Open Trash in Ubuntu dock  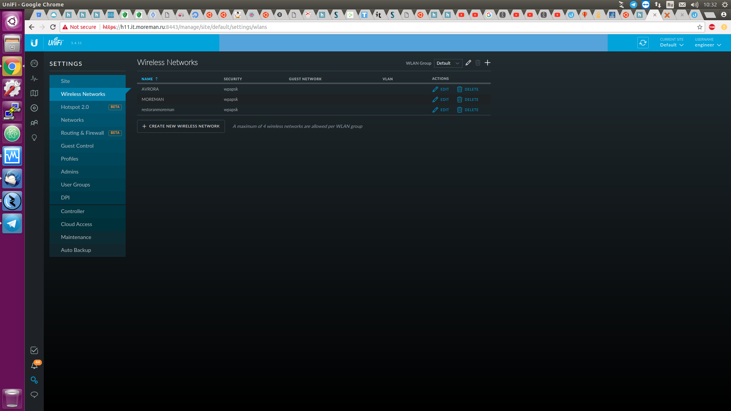coord(12,398)
